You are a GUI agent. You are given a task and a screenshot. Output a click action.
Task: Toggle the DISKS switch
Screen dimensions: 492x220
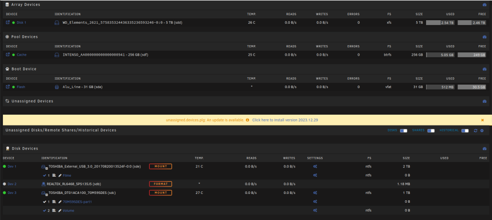tap(403, 130)
